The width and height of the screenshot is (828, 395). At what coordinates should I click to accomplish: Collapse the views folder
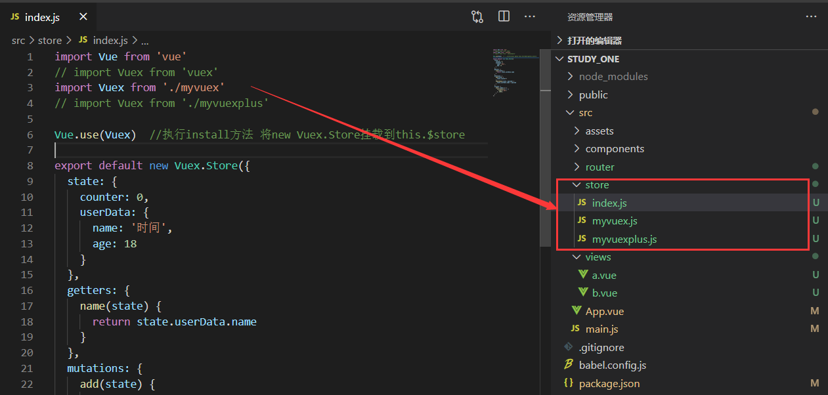pyautogui.click(x=577, y=257)
